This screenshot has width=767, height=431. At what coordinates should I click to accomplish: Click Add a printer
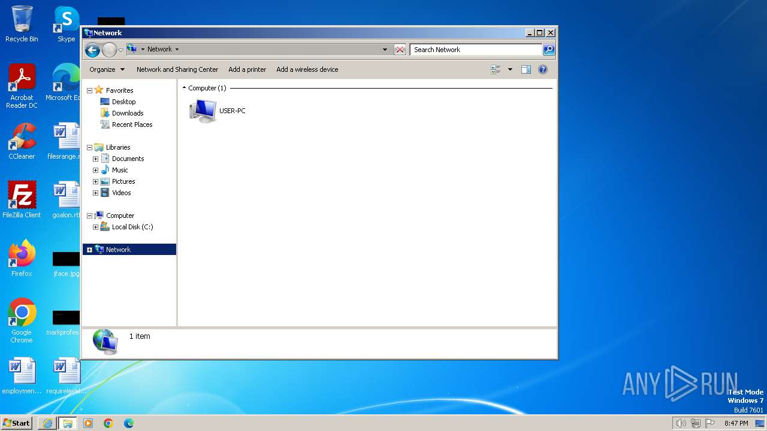click(247, 69)
